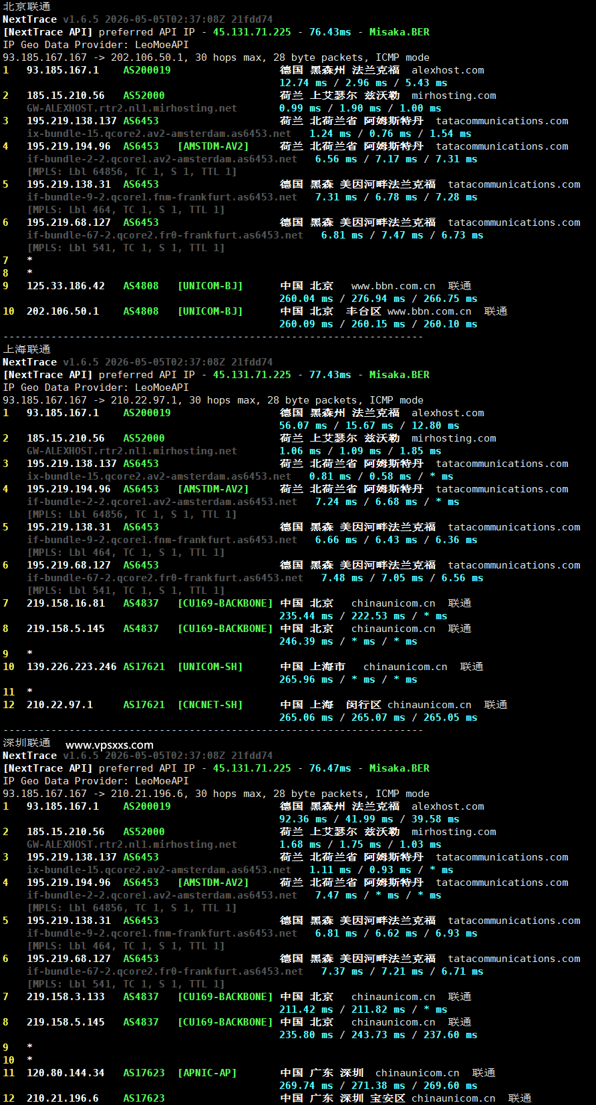Click the 15.67 ms latency value

click(369, 426)
